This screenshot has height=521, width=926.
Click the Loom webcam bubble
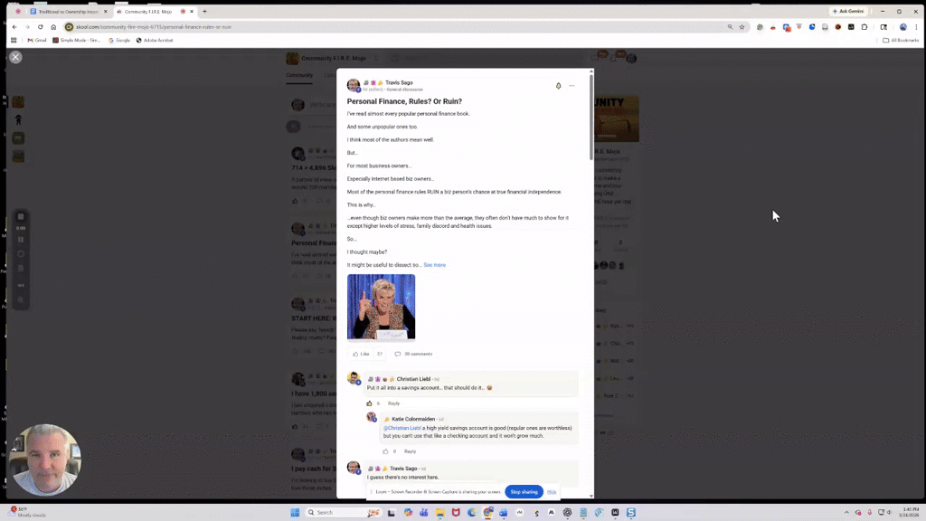point(45,460)
